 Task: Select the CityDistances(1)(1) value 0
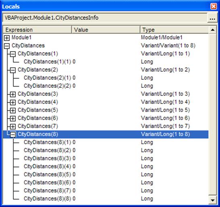[x=74, y=62]
